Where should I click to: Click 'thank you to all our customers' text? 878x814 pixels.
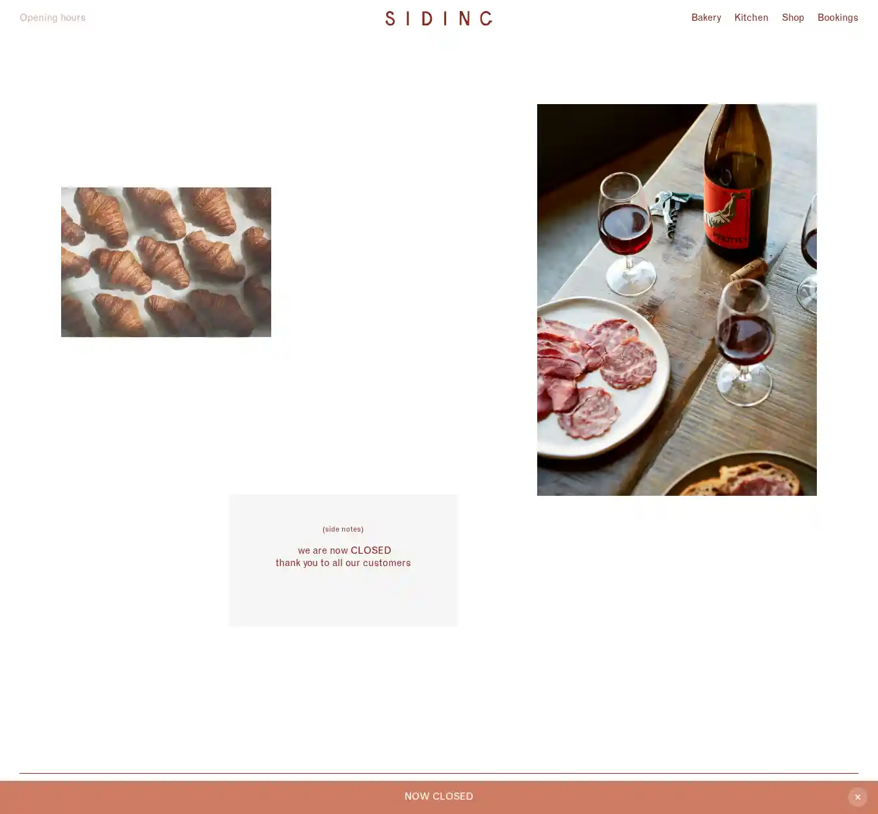343,563
